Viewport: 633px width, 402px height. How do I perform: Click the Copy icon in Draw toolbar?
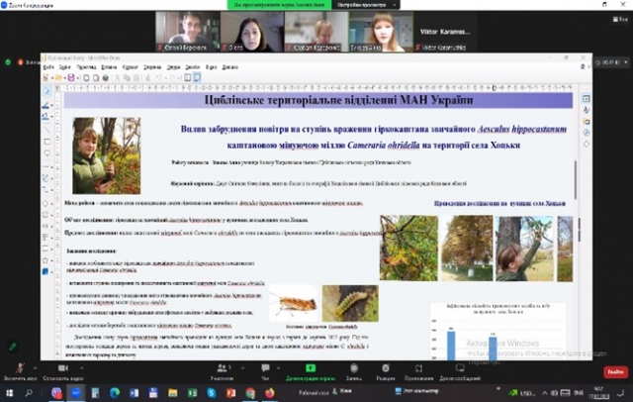[x=127, y=77]
